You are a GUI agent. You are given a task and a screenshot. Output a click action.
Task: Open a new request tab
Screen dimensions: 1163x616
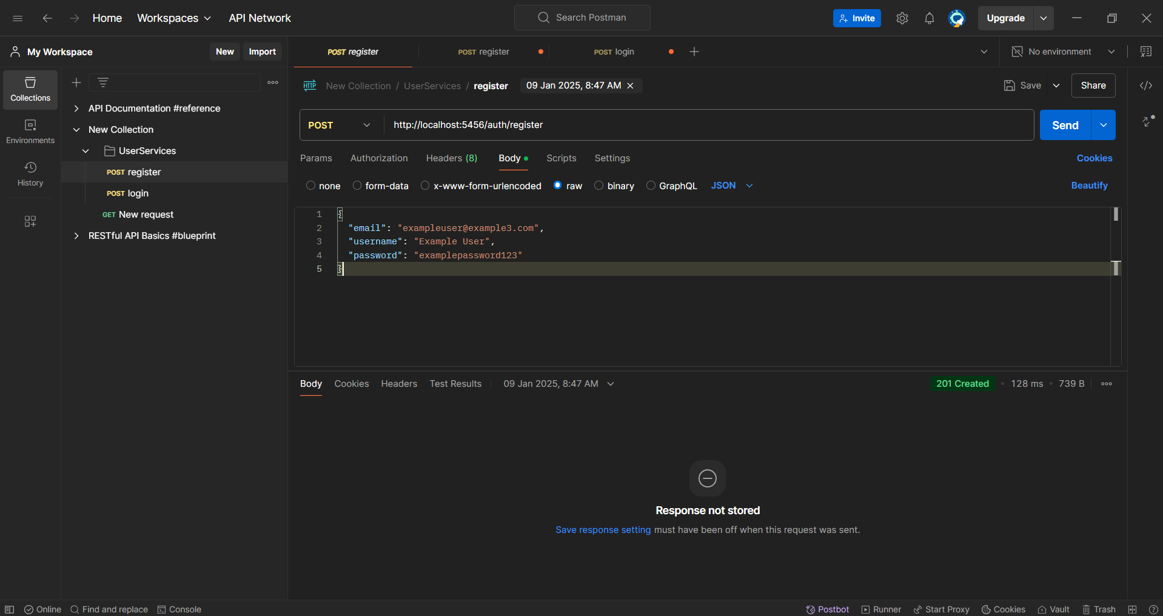tap(694, 52)
